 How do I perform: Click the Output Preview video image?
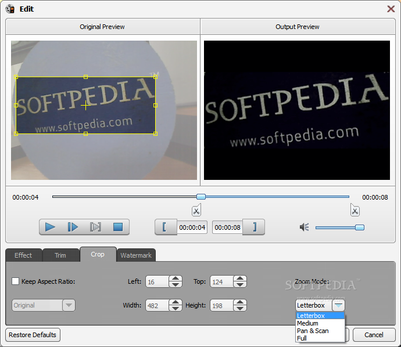[x=297, y=110]
